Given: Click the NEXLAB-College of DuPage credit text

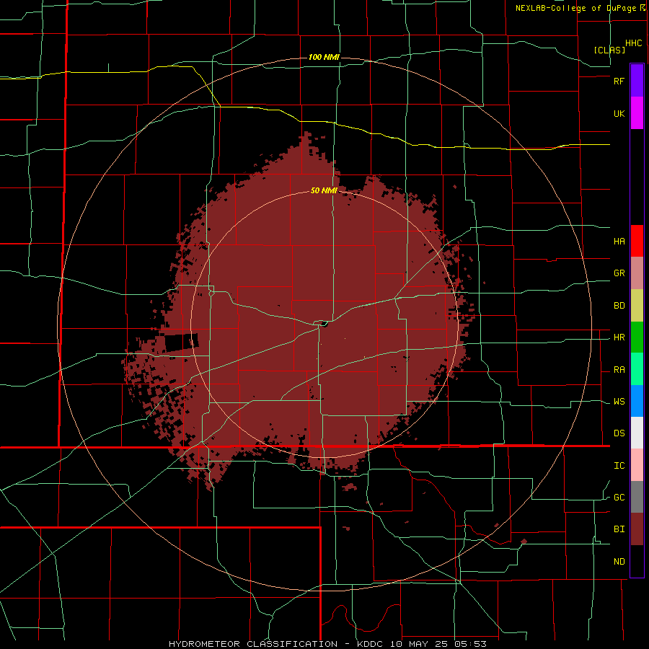Looking at the screenshot, I should [x=580, y=8].
